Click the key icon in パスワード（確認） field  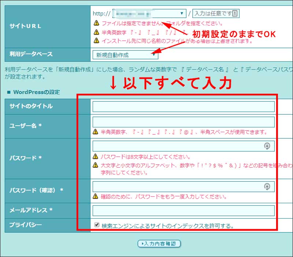click(x=267, y=186)
